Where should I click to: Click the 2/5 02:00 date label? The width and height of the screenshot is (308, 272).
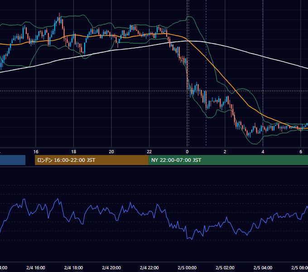point(225,267)
